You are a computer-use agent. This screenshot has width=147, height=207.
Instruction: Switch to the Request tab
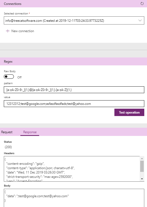pyautogui.click(x=7, y=132)
